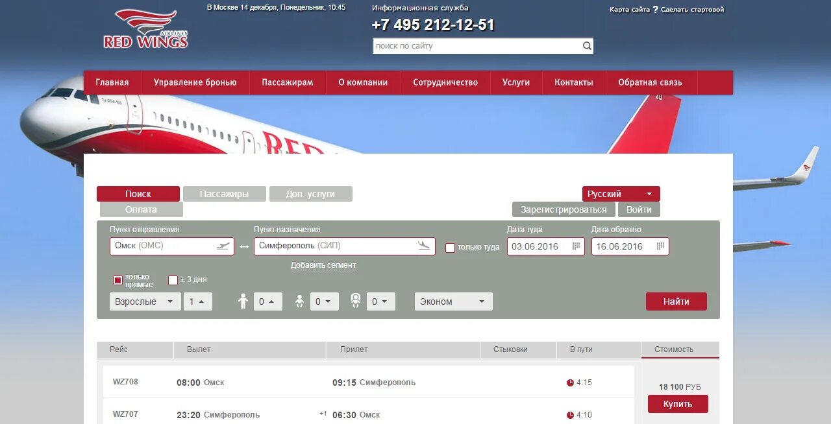This screenshot has height=424, width=831.
Task: Click the Сделать стартовой link
Action: click(x=692, y=9)
